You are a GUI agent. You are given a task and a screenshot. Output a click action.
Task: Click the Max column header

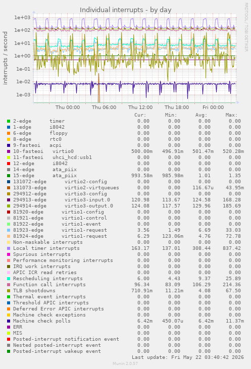coord(231,115)
